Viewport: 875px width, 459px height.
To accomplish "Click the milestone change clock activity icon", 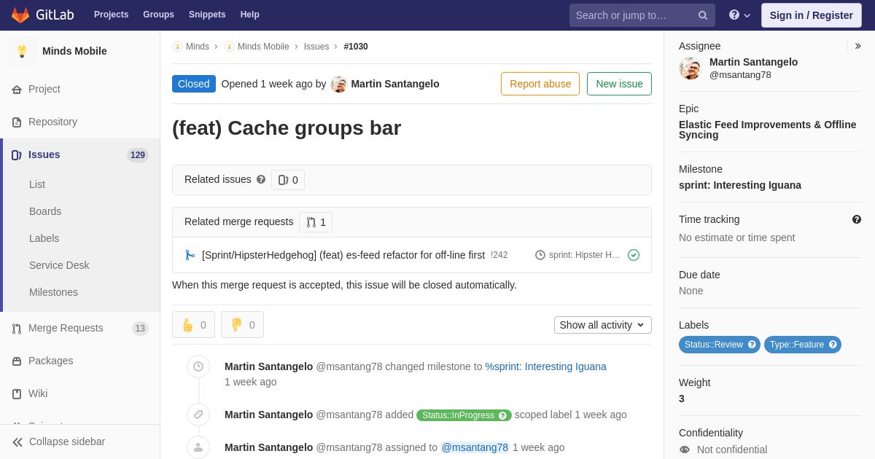I will pos(198,366).
